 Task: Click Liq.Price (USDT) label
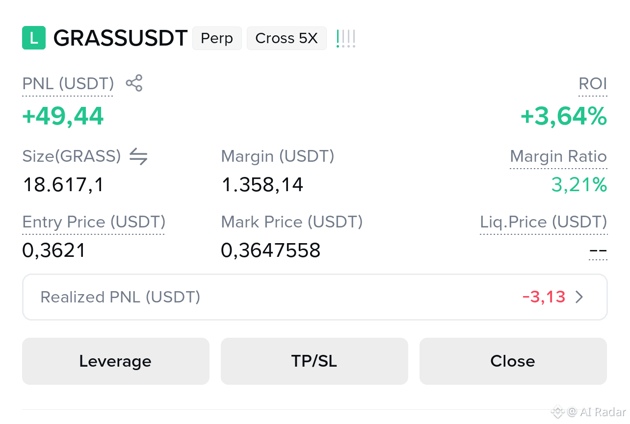(544, 223)
